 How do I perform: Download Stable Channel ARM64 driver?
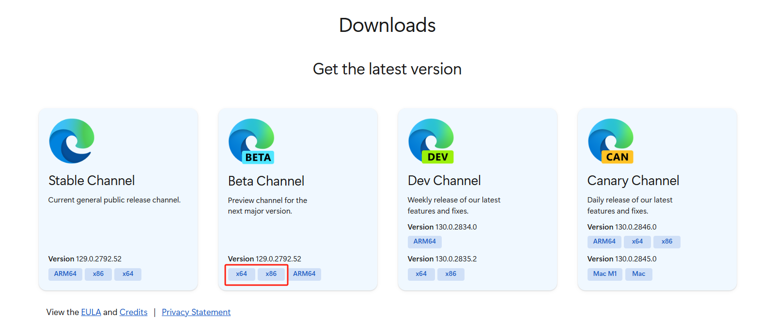coord(65,274)
